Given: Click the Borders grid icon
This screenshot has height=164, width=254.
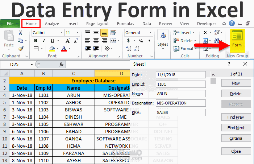Looking at the screenshot, I should (x=36, y=49).
